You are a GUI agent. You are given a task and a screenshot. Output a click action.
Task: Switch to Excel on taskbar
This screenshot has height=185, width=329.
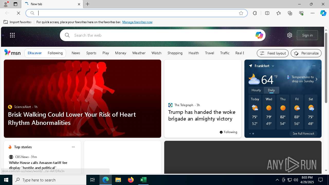(x=143, y=180)
